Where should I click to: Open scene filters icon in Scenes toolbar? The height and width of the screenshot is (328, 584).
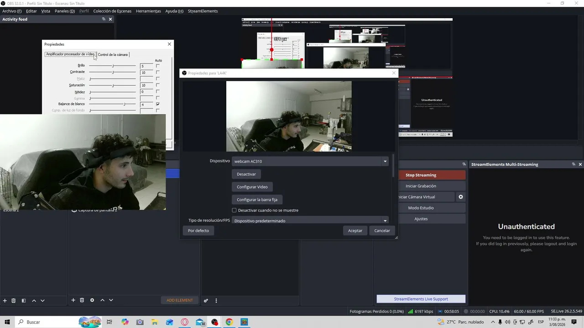tap(24, 301)
